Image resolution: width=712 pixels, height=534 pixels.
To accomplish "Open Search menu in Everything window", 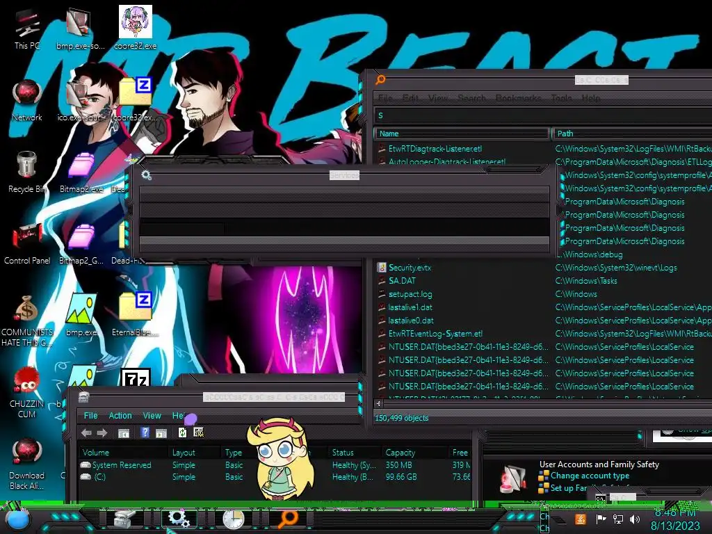I will pos(471,97).
